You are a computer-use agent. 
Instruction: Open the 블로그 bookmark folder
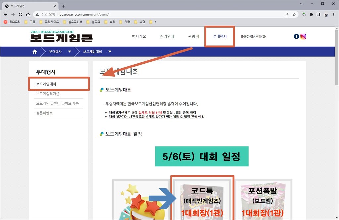(x=93, y=22)
